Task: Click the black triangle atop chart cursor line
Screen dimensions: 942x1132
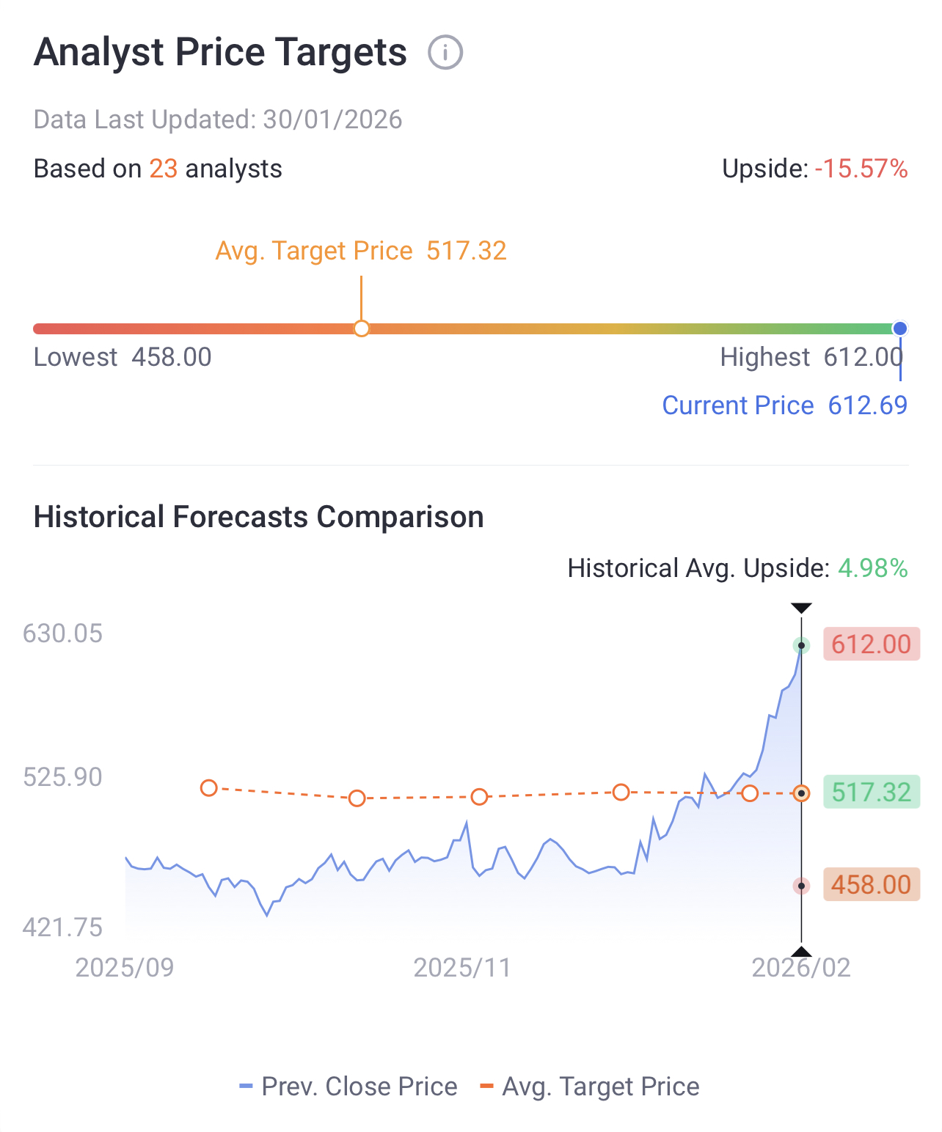Action: pyautogui.click(x=801, y=608)
